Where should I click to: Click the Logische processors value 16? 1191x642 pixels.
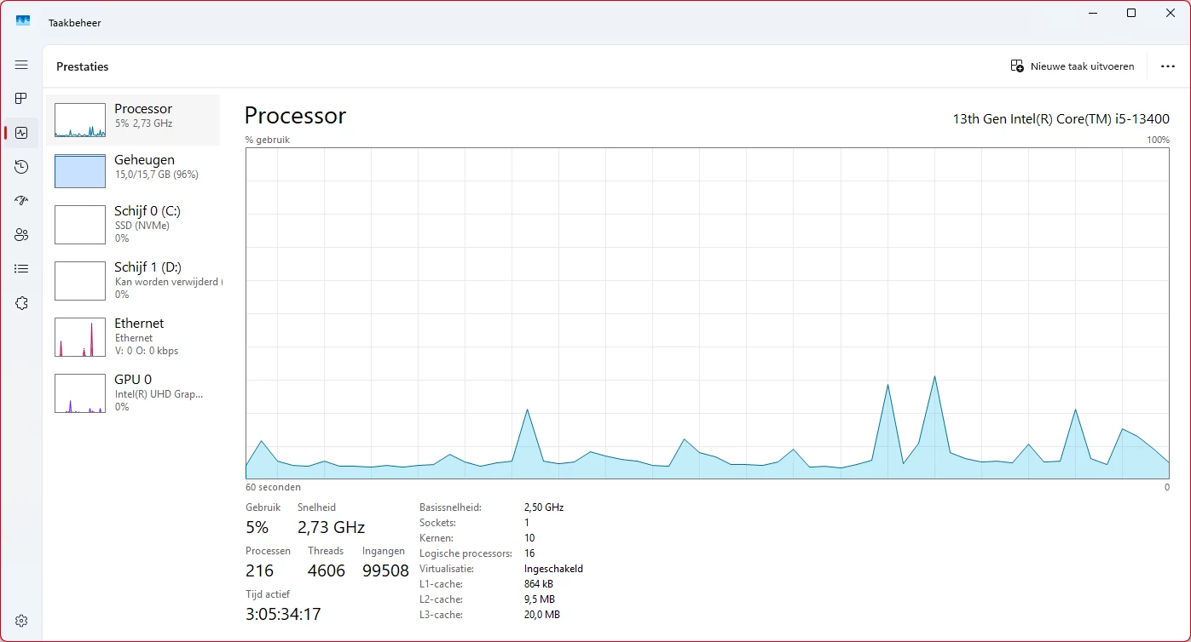point(529,553)
